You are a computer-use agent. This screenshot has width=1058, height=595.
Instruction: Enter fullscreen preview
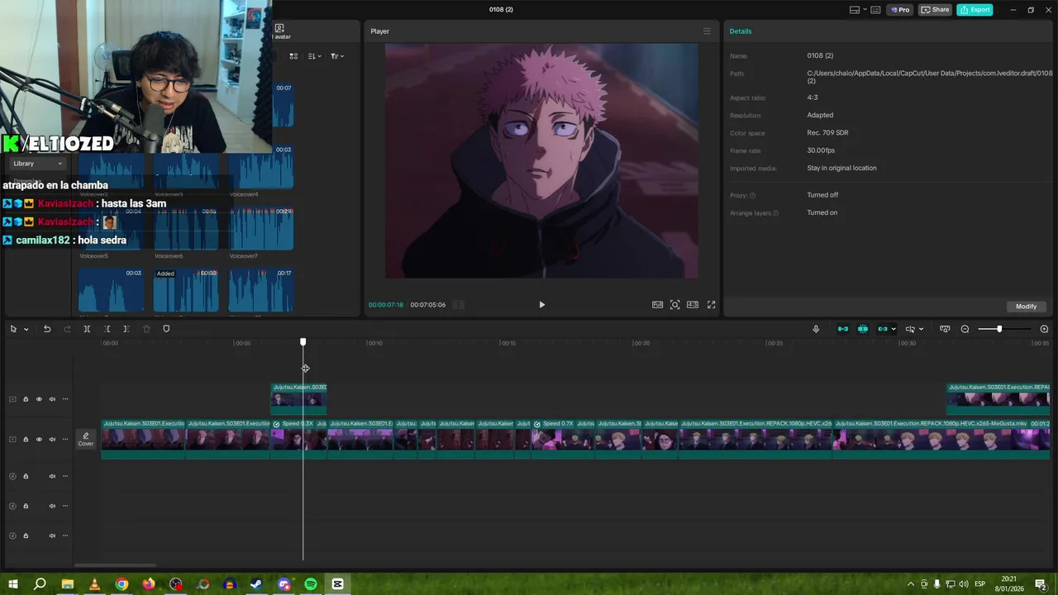711,305
